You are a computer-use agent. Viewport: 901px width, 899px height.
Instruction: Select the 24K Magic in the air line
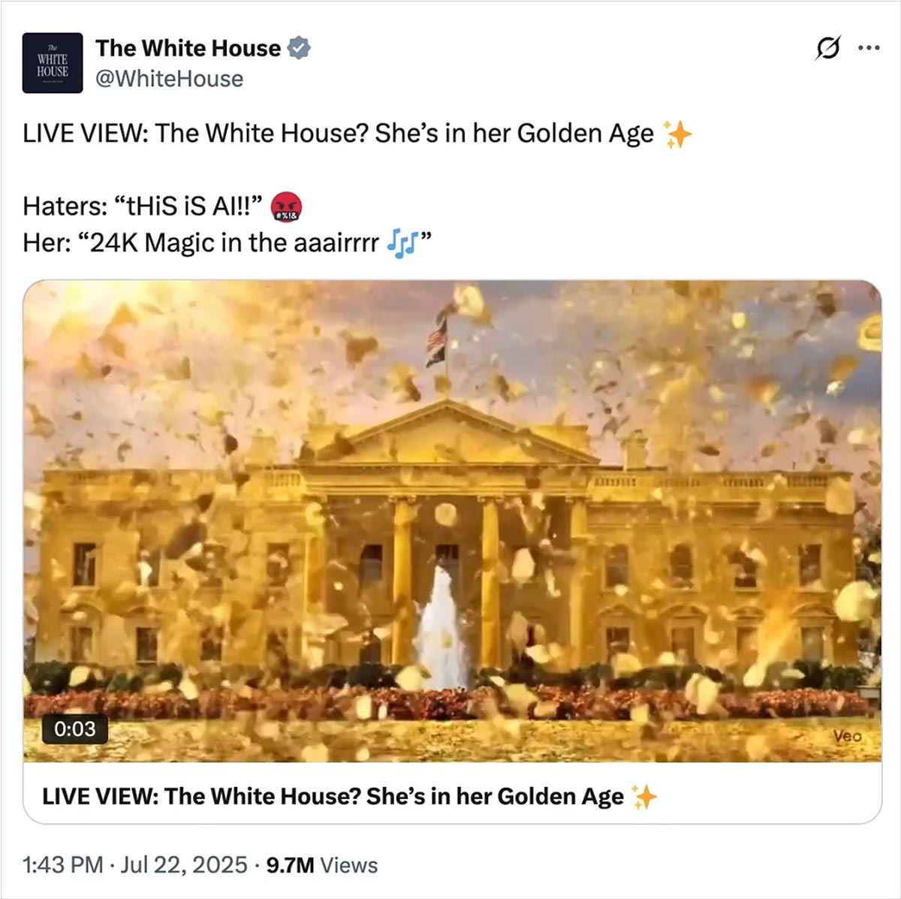click(x=228, y=243)
